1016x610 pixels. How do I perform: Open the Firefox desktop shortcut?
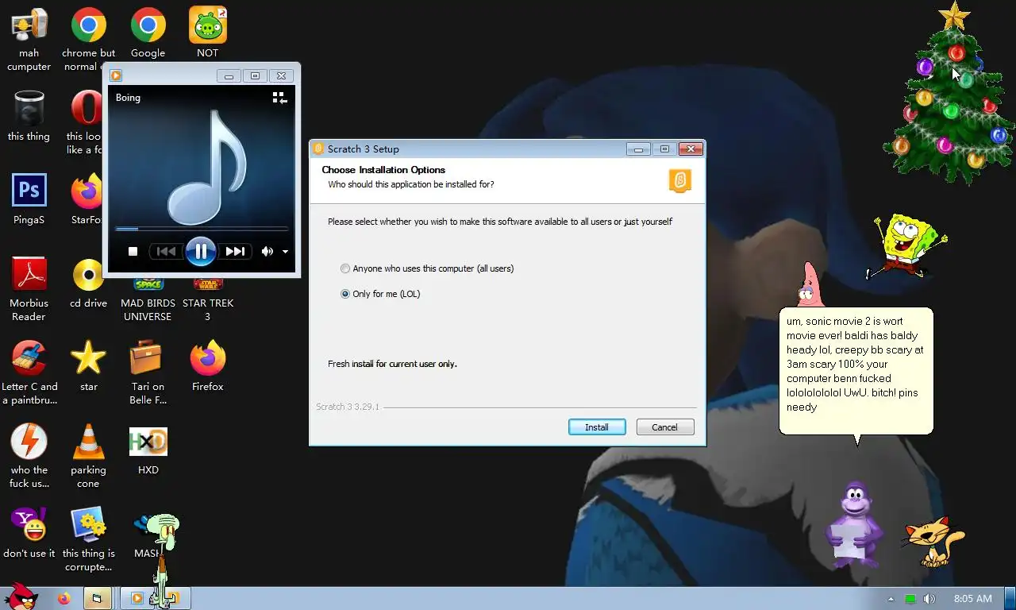click(208, 366)
